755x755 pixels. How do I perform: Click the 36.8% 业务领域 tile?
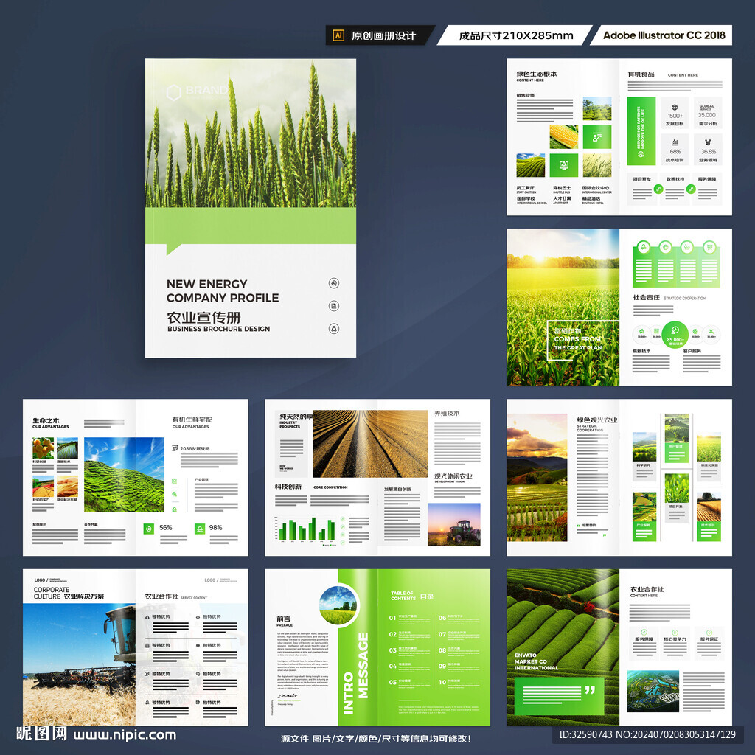point(708,149)
